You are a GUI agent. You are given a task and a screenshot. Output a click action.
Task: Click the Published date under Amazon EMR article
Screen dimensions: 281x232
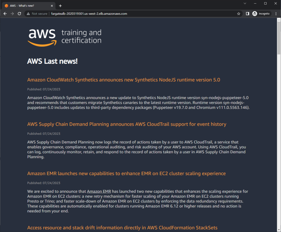44,183
